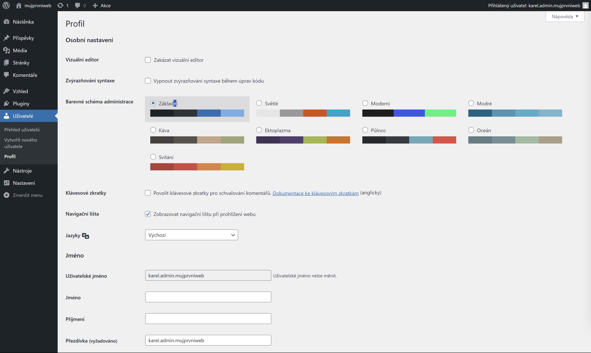This screenshot has height=353, width=591.
Task: Open Nástroje via its wrench icon
Action: pos(6,170)
